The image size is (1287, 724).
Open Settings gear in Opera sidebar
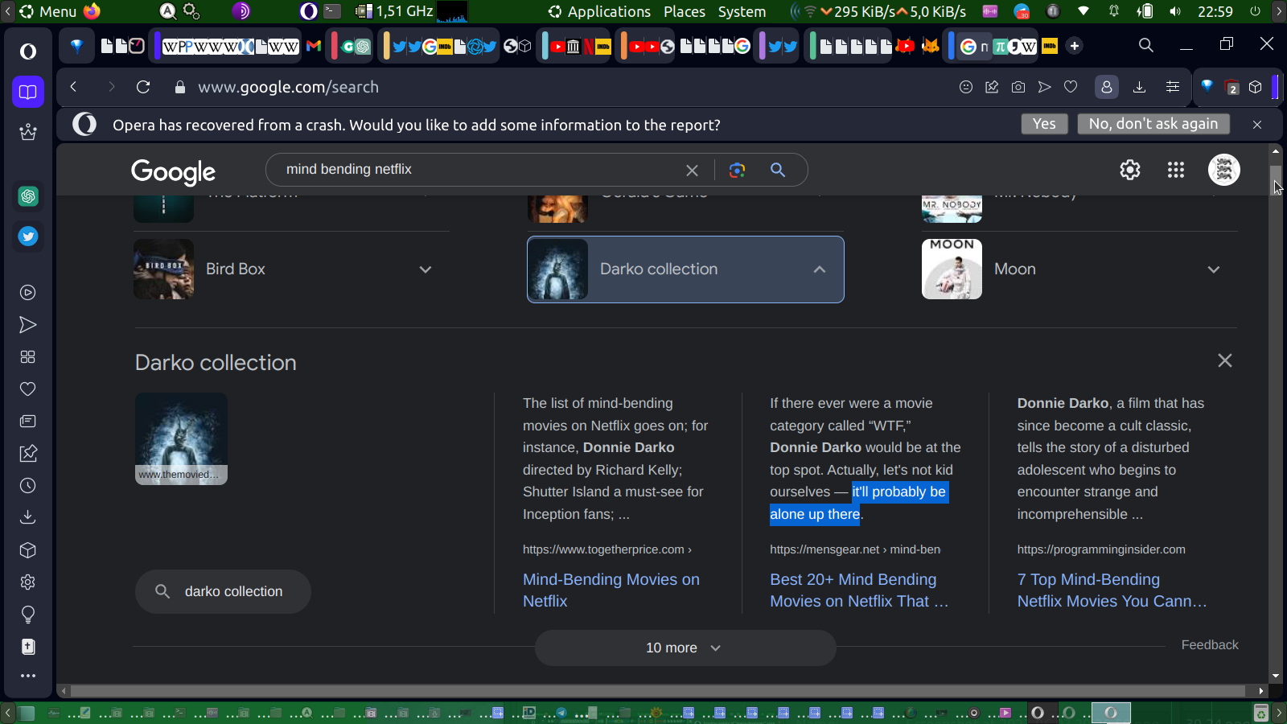tap(28, 582)
